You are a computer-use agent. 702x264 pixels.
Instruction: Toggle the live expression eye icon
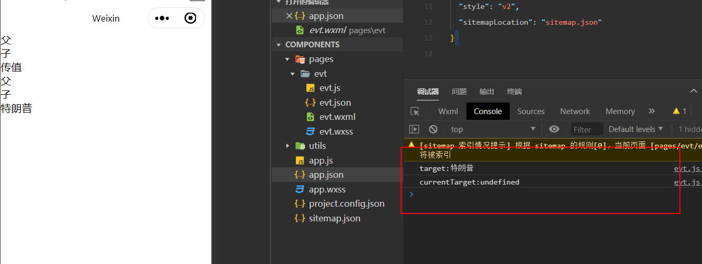554,129
